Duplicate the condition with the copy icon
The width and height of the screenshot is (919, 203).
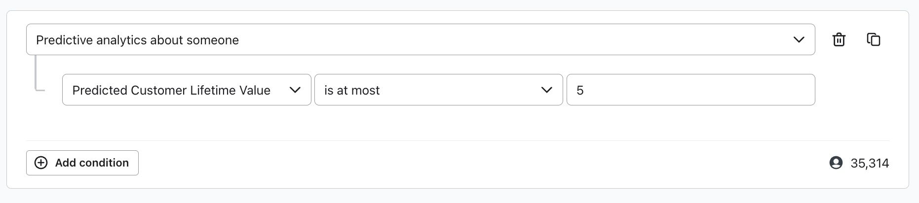(874, 39)
